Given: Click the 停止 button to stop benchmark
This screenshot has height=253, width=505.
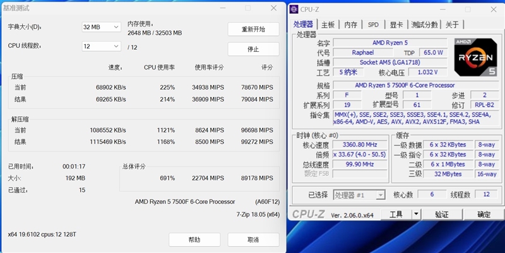Looking at the screenshot, I should point(254,49).
